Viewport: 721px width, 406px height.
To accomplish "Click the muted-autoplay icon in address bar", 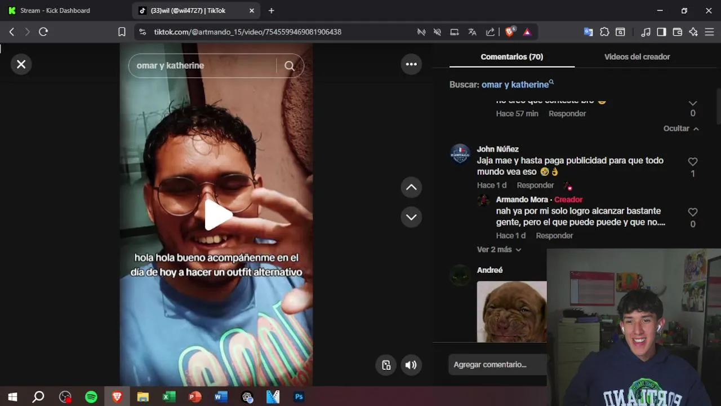I will click(421, 32).
